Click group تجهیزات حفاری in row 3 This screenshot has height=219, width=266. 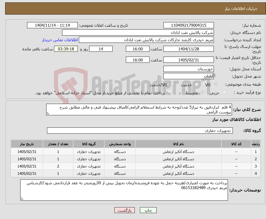click(89, 166)
